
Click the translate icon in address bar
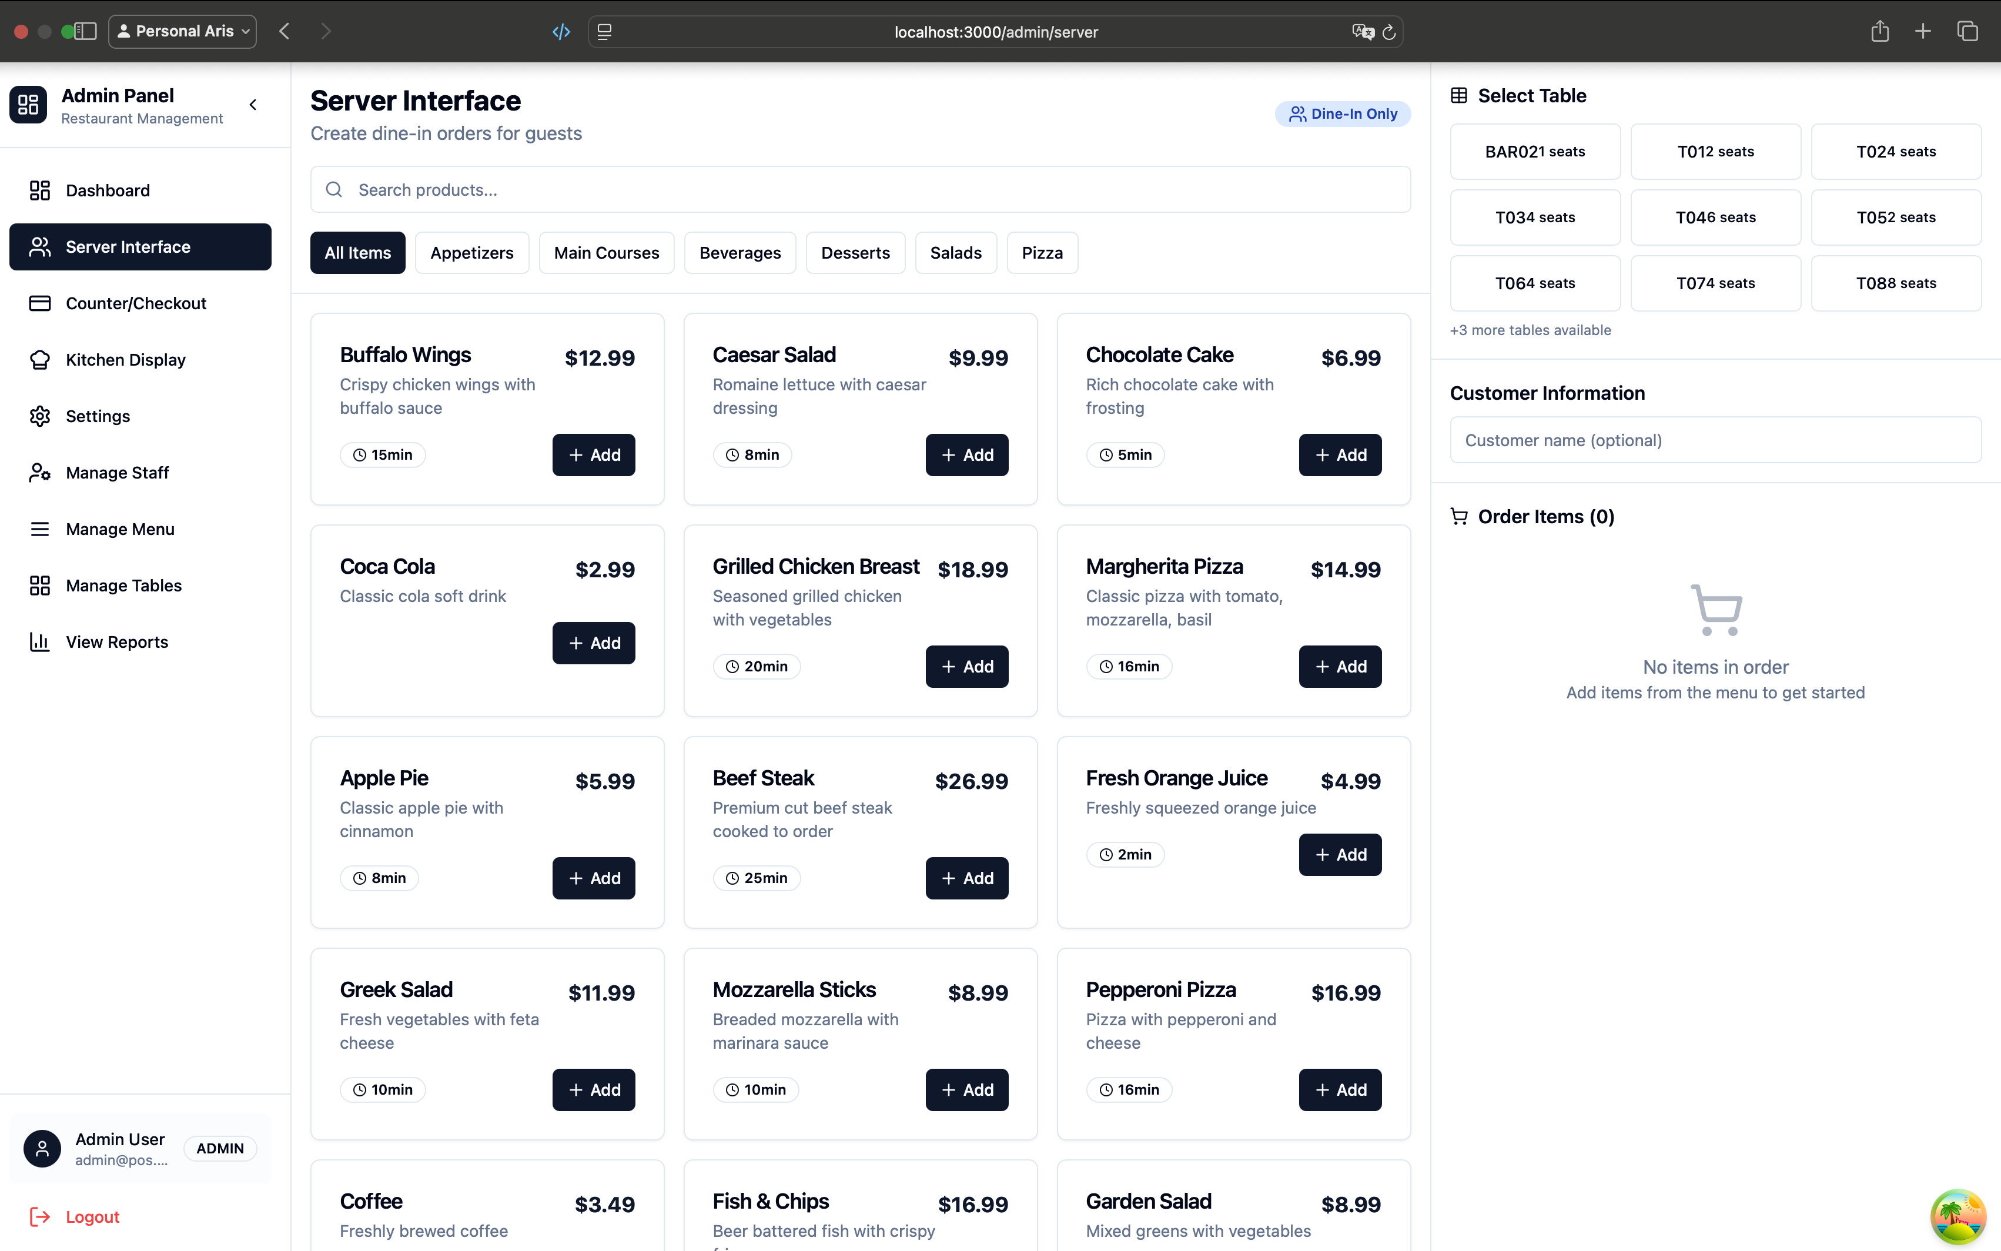tap(1363, 31)
